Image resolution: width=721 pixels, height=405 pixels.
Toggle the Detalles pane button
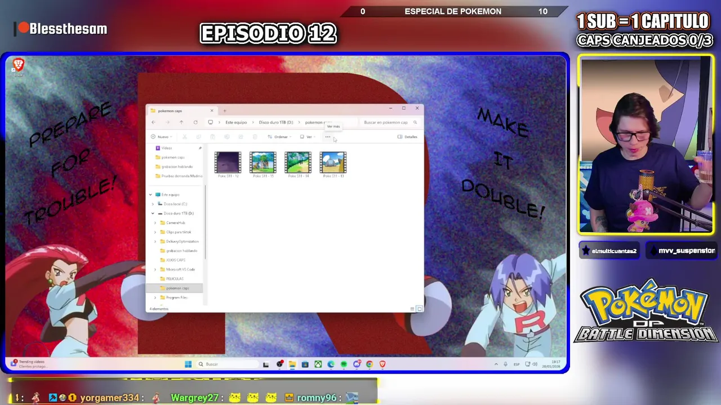click(407, 137)
